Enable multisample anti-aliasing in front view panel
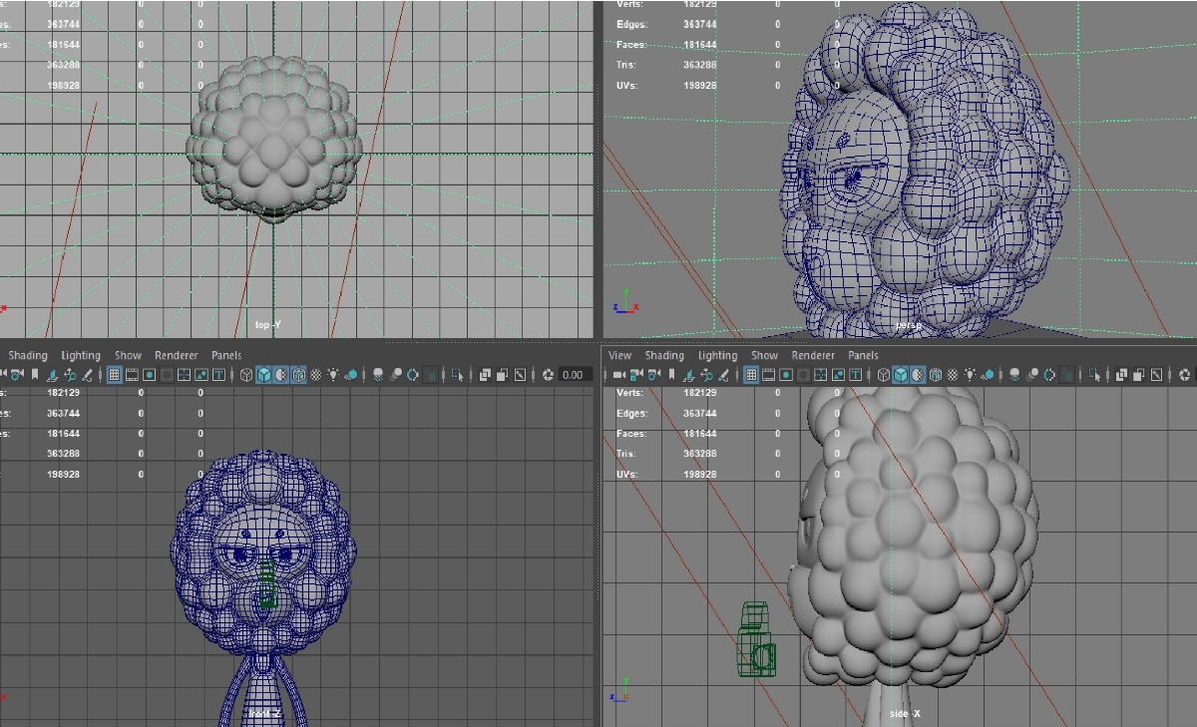Viewport: 1197px width, 727px height. click(413, 375)
